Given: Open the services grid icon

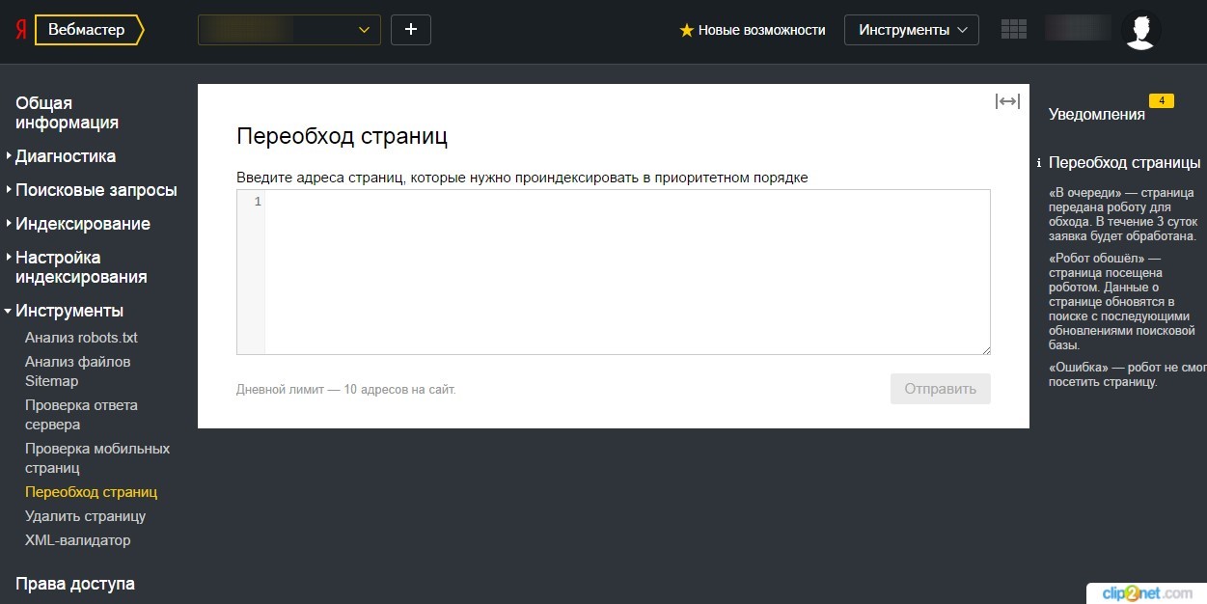Looking at the screenshot, I should click(x=1013, y=30).
